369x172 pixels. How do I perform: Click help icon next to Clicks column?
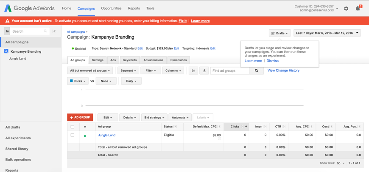coord(242,127)
